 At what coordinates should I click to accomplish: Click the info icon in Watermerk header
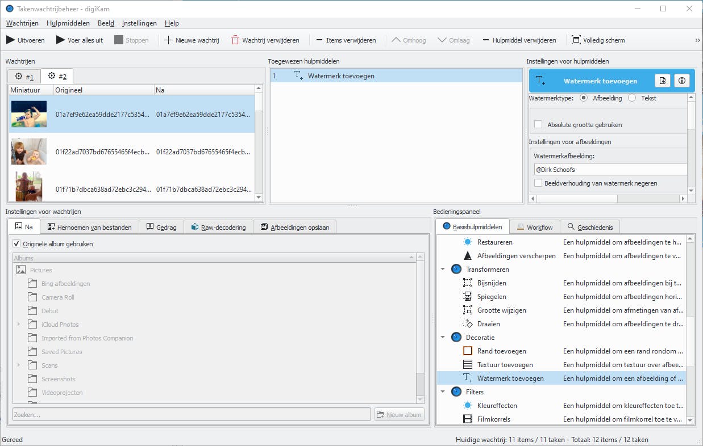coord(682,81)
